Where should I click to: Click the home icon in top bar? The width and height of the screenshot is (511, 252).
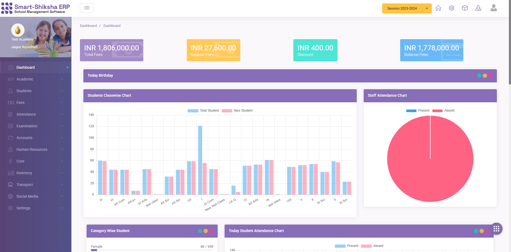438,8
